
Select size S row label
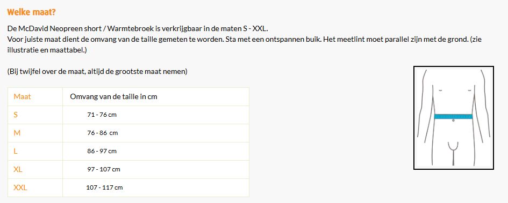point(16,115)
